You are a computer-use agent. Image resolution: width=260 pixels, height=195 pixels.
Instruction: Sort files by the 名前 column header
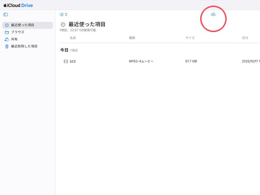[x=73, y=38]
